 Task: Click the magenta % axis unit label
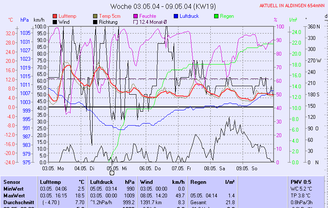point(275,20)
